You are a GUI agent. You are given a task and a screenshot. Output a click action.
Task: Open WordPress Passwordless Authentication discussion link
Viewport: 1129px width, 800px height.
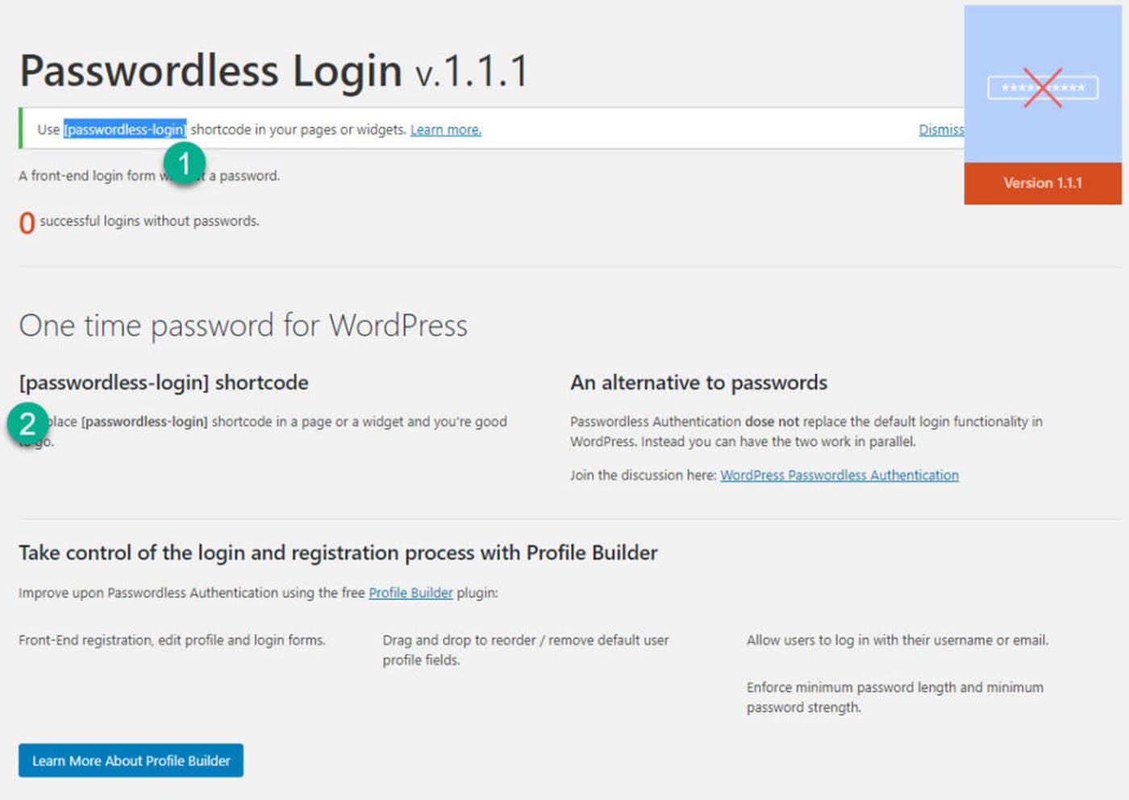[839, 476]
